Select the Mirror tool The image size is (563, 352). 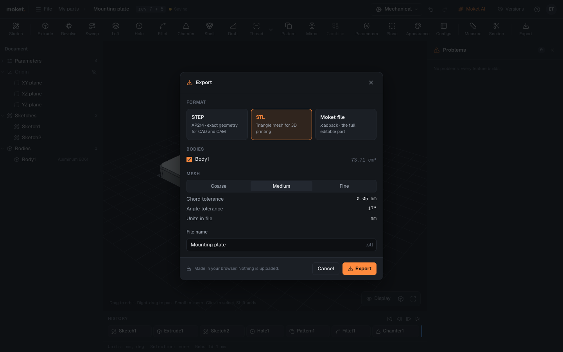[x=312, y=29]
